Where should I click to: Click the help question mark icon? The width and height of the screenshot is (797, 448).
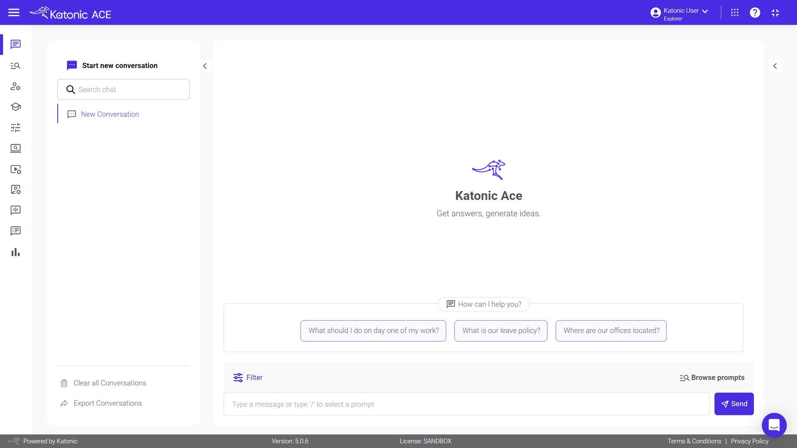(755, 12)
